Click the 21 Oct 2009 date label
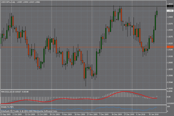 [42, 114]
